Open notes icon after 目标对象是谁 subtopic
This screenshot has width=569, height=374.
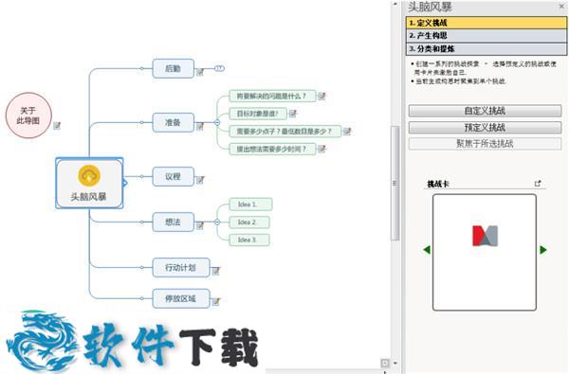click(x=293, y=114)
